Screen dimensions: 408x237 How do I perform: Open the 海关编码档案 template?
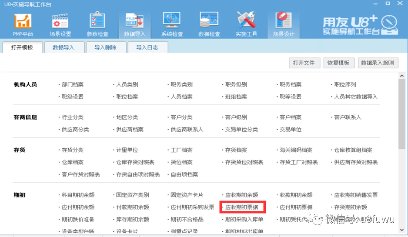click(296, 150)
